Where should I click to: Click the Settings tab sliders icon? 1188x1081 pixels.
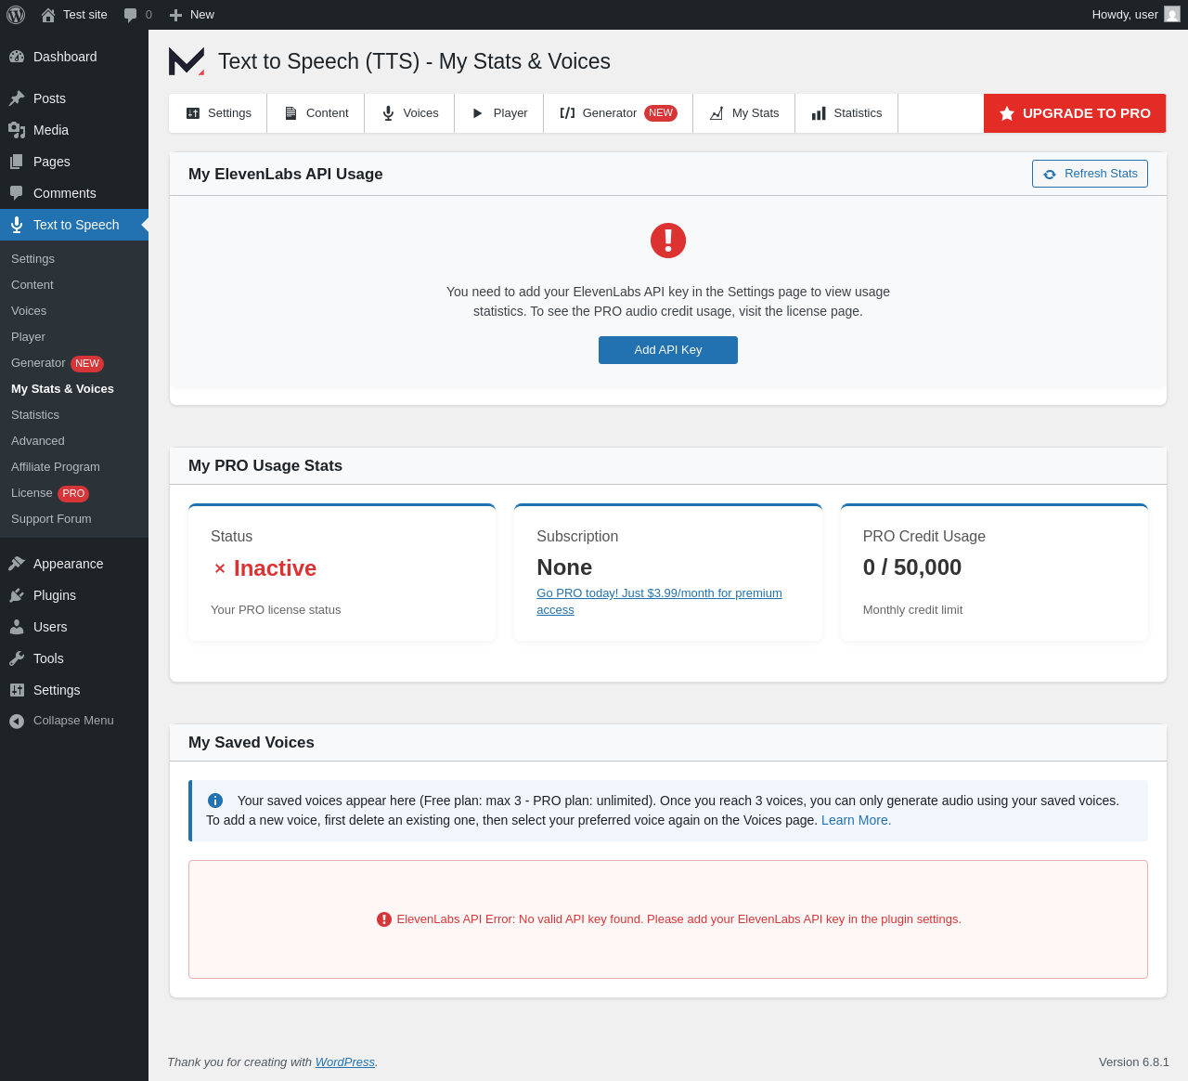coord(193,113)
